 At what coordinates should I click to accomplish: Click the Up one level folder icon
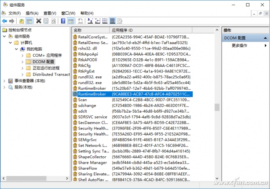(21, 21)
